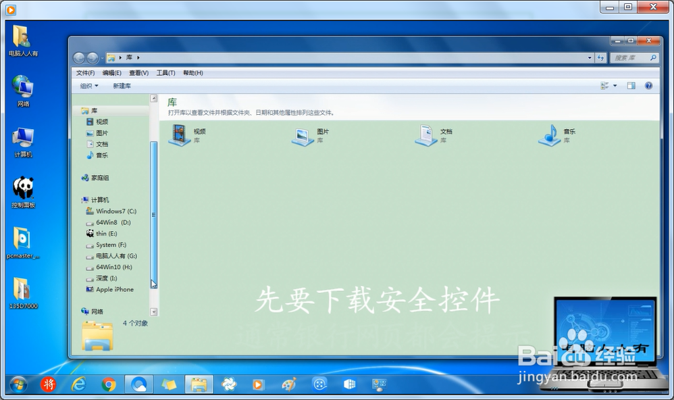This screenshot has width=674, height=400.
Task: Click the 新建库 button
Action: coord(122,86)
